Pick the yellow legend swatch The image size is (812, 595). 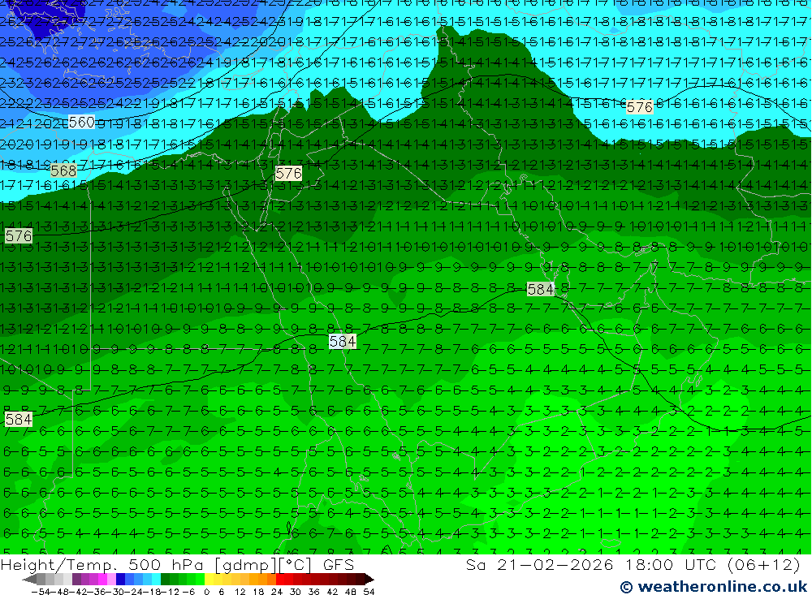pyautogui.click(x=209, y=580)
